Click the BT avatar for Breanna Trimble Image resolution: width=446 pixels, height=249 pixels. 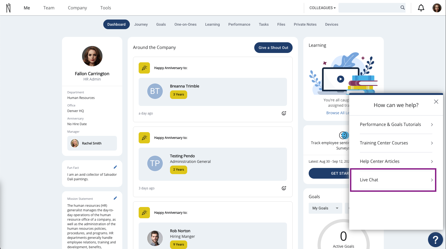(155, 91)
